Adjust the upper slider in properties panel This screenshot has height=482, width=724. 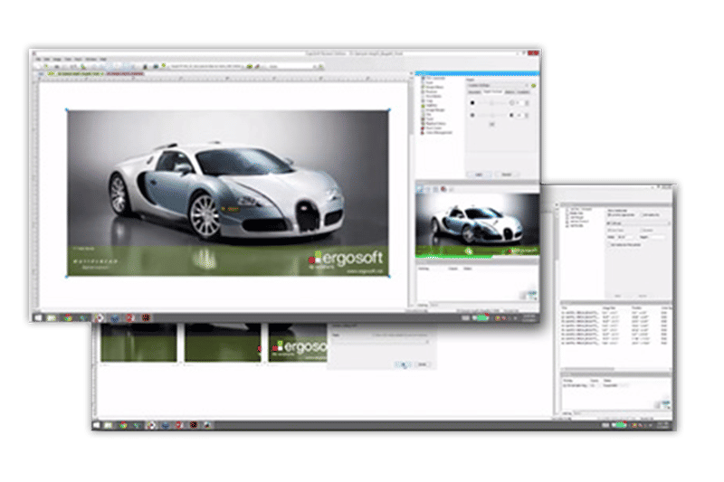491,103
